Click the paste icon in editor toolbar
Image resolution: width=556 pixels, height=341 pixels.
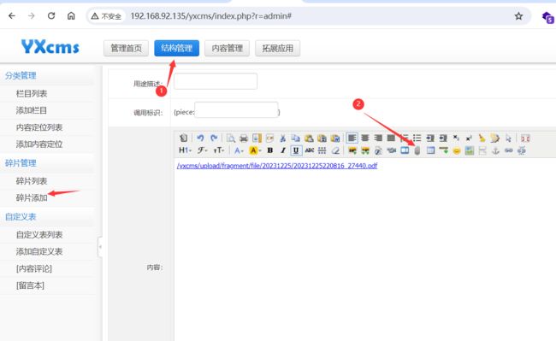(309, 138)
